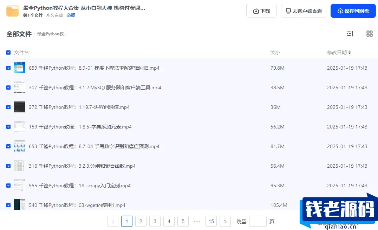378x230 pixels.
Task: Open file 316 3.2.3.分组和聚合函数.mp4
Action: pos(82,166)
